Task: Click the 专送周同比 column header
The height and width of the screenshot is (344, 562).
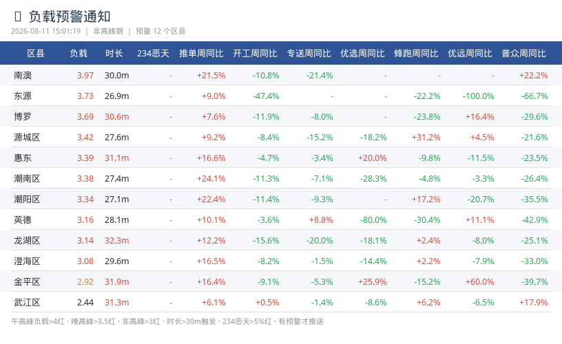Action: pos(309,54)
